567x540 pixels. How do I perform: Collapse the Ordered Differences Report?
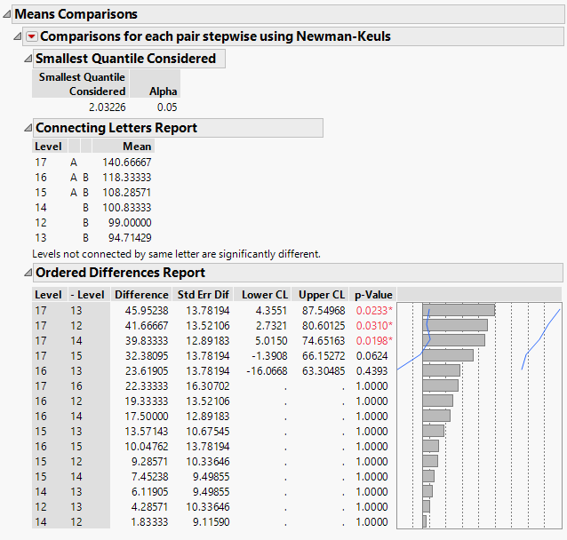click(27, 273)
